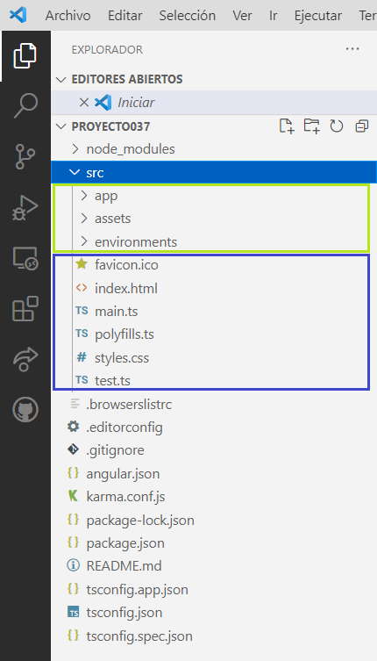Open the Search view in activity bar

coord(25,105)
